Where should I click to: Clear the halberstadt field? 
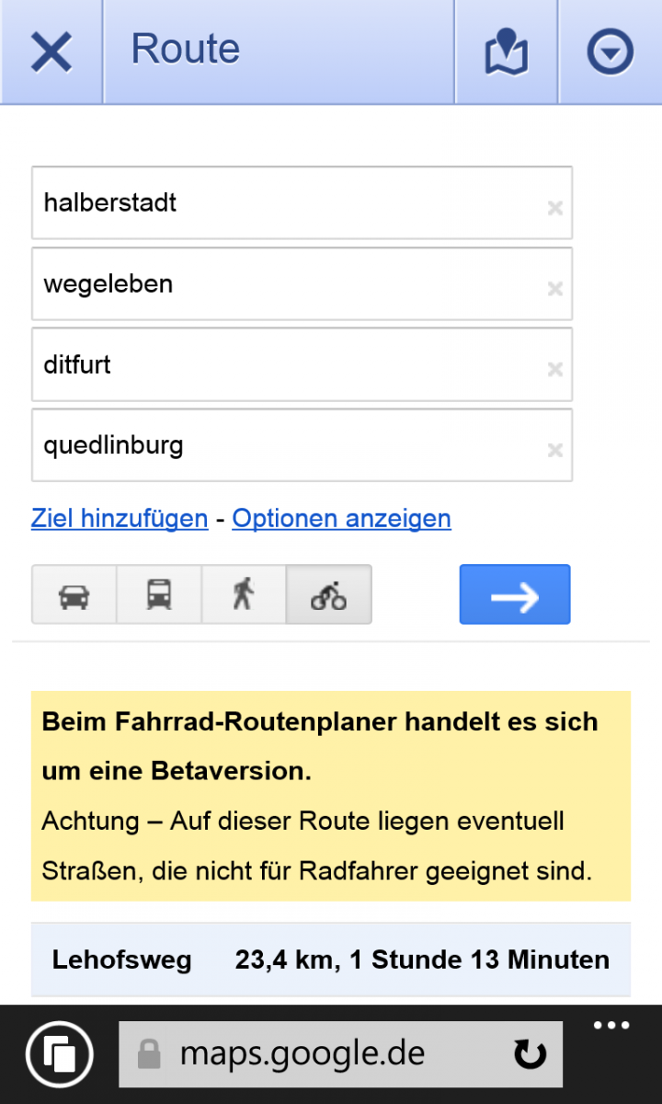(554, 208)
